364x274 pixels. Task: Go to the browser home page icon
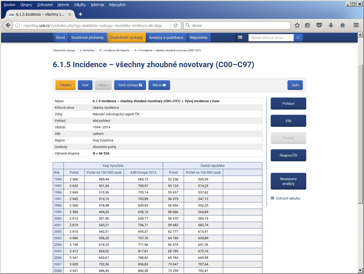(x=343, y=25)
